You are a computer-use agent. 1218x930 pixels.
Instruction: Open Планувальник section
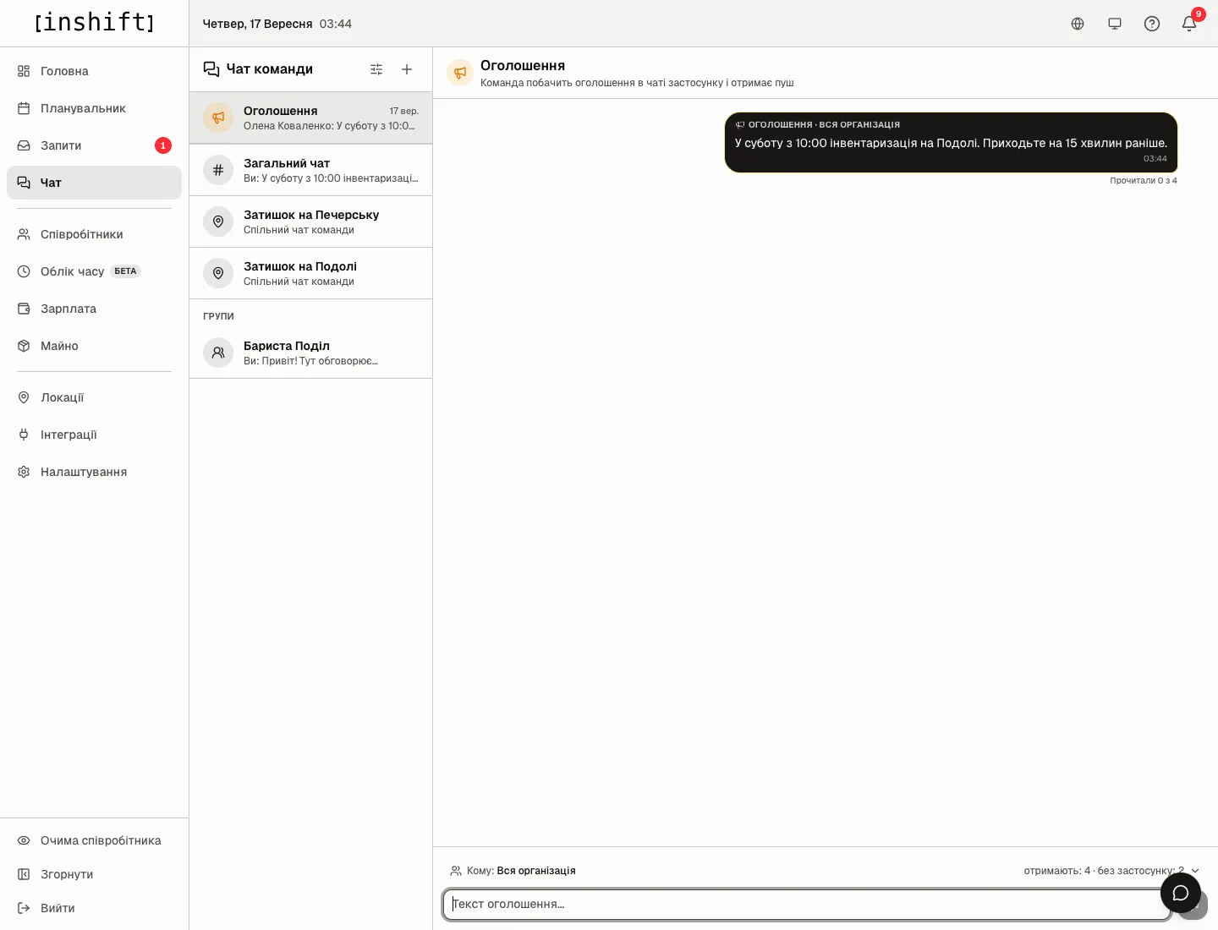coord(94,108)
